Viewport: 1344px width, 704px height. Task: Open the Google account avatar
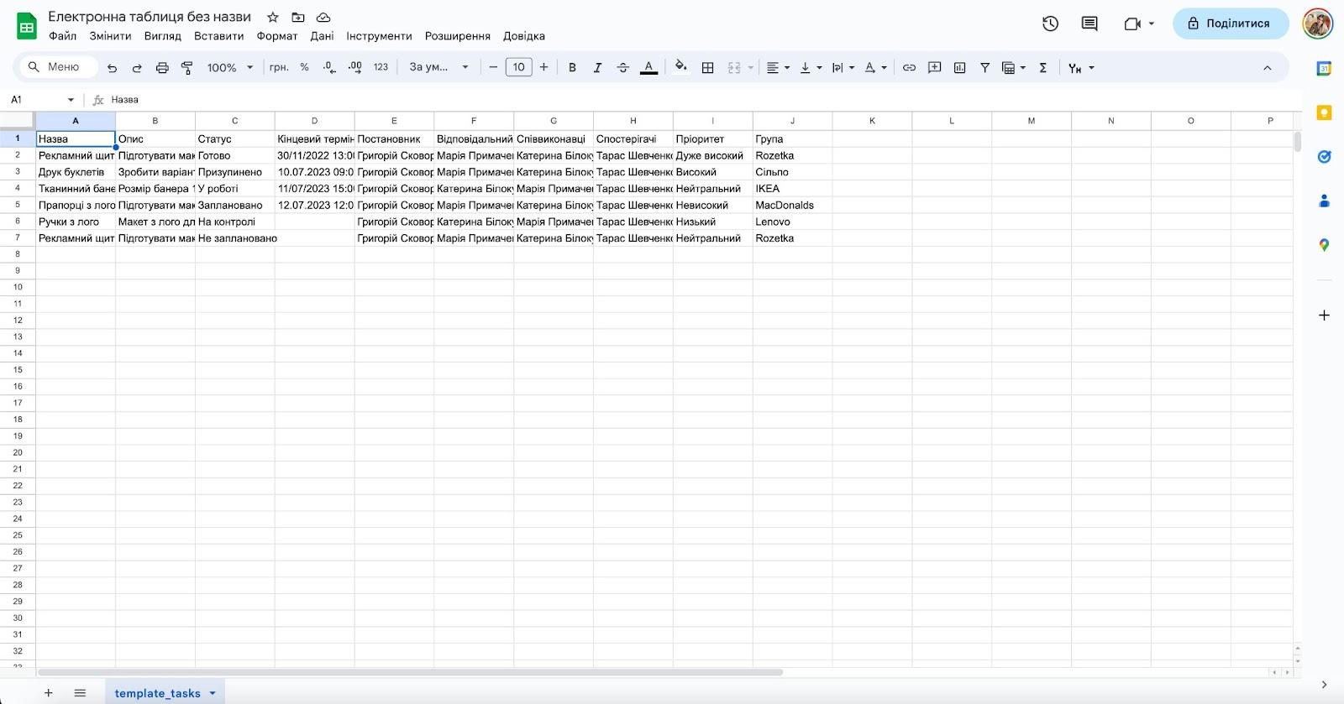(1318, 23)
